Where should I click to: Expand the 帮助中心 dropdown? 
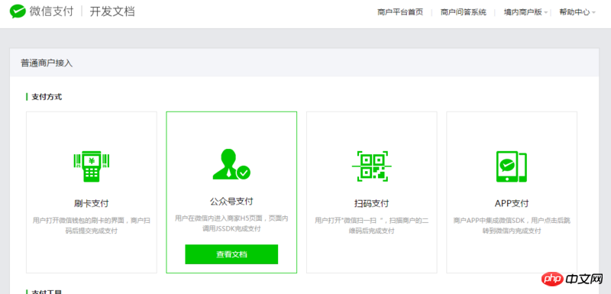coord(577,12)
